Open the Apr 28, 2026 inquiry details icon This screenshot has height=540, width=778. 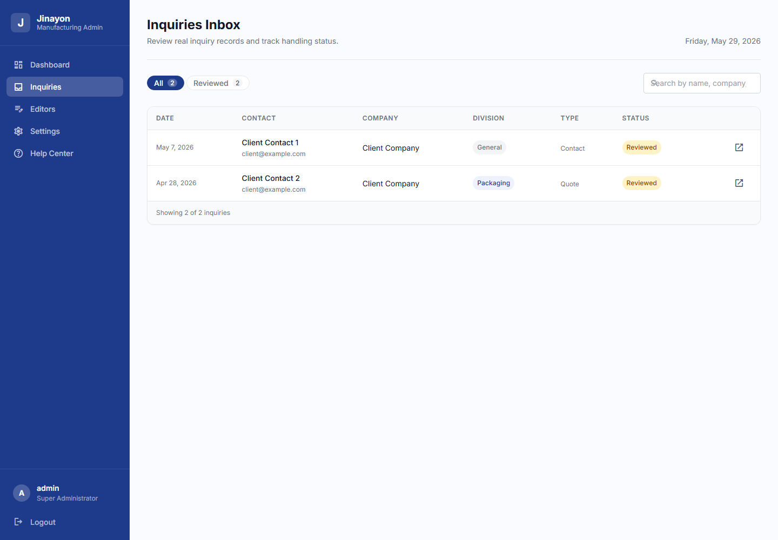(x=739, y=183)
